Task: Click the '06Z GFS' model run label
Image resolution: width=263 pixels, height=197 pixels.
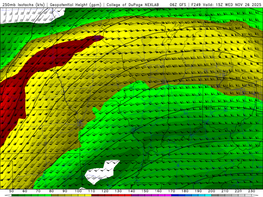Action: (x=178, y=5)
